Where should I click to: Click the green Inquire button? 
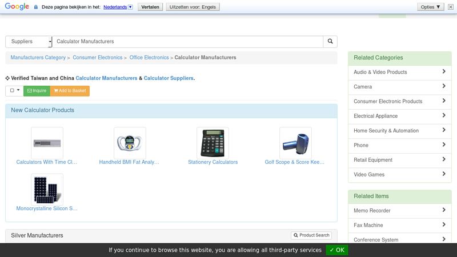tap(37, 91)
